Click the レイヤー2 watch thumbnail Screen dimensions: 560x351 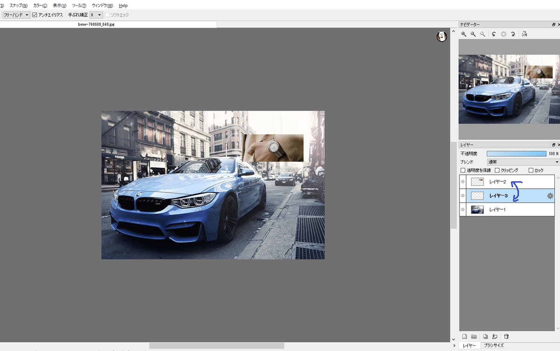click(x=477, y=182)
